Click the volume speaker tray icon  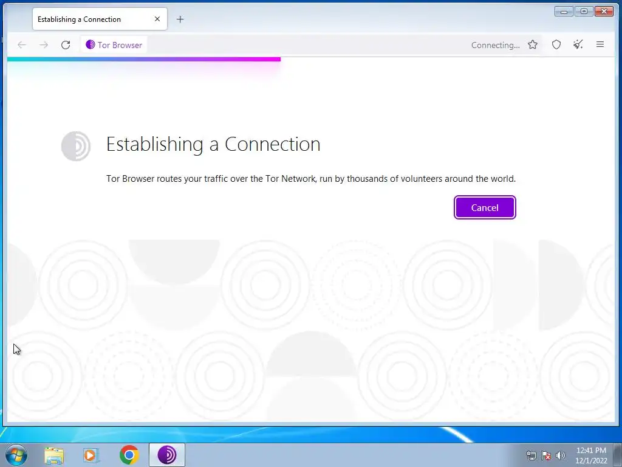pyautogui.click(x=561, y=455)
